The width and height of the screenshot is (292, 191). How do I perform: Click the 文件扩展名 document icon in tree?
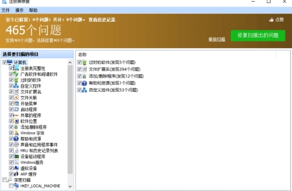point(16,91)
